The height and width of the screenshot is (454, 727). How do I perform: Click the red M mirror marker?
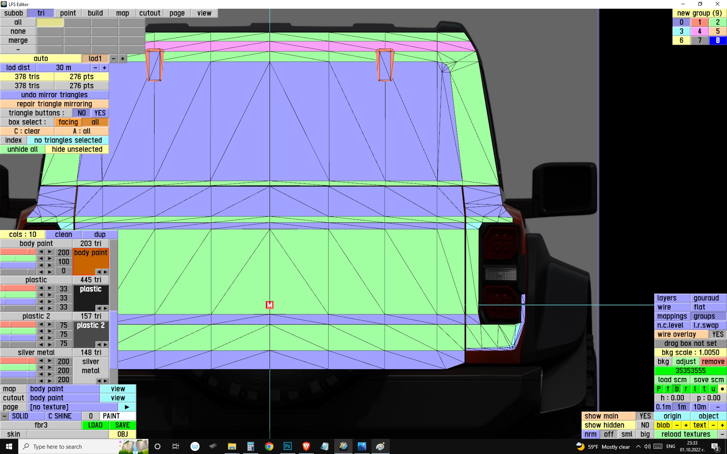coord(270,305)
